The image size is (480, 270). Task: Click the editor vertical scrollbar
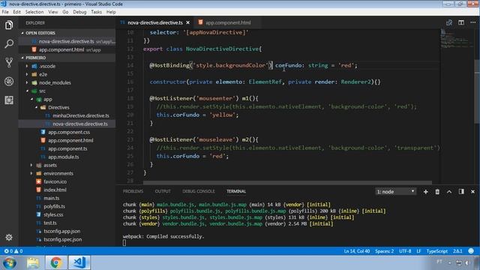[477, 91]
